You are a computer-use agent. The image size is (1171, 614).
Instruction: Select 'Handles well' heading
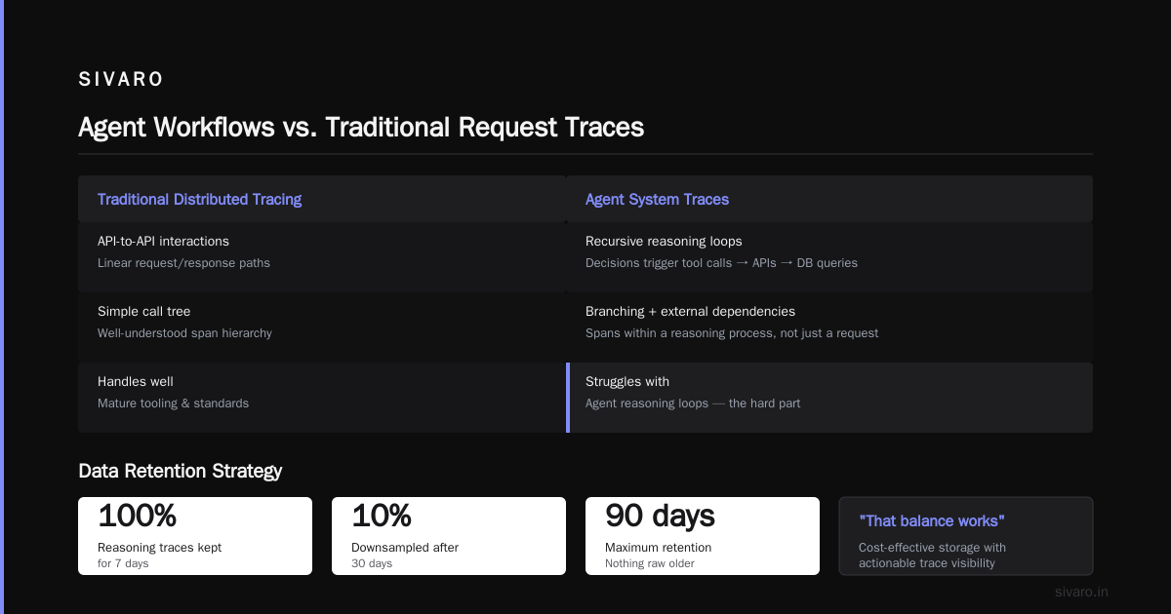click(x=136, y=381)
